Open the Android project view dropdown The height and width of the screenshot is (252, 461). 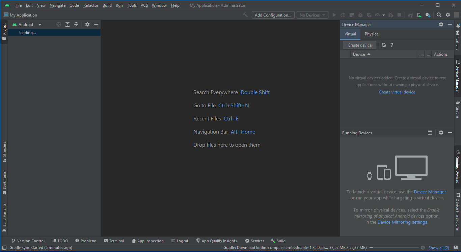[x=27, y=24]
